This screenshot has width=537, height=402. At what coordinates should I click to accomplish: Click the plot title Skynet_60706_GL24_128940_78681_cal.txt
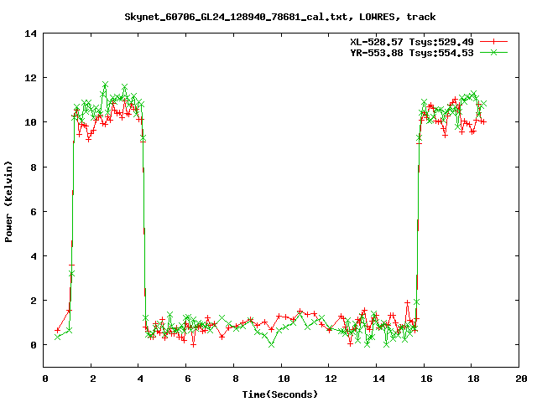pyautogui.click(x=236, y=17)
